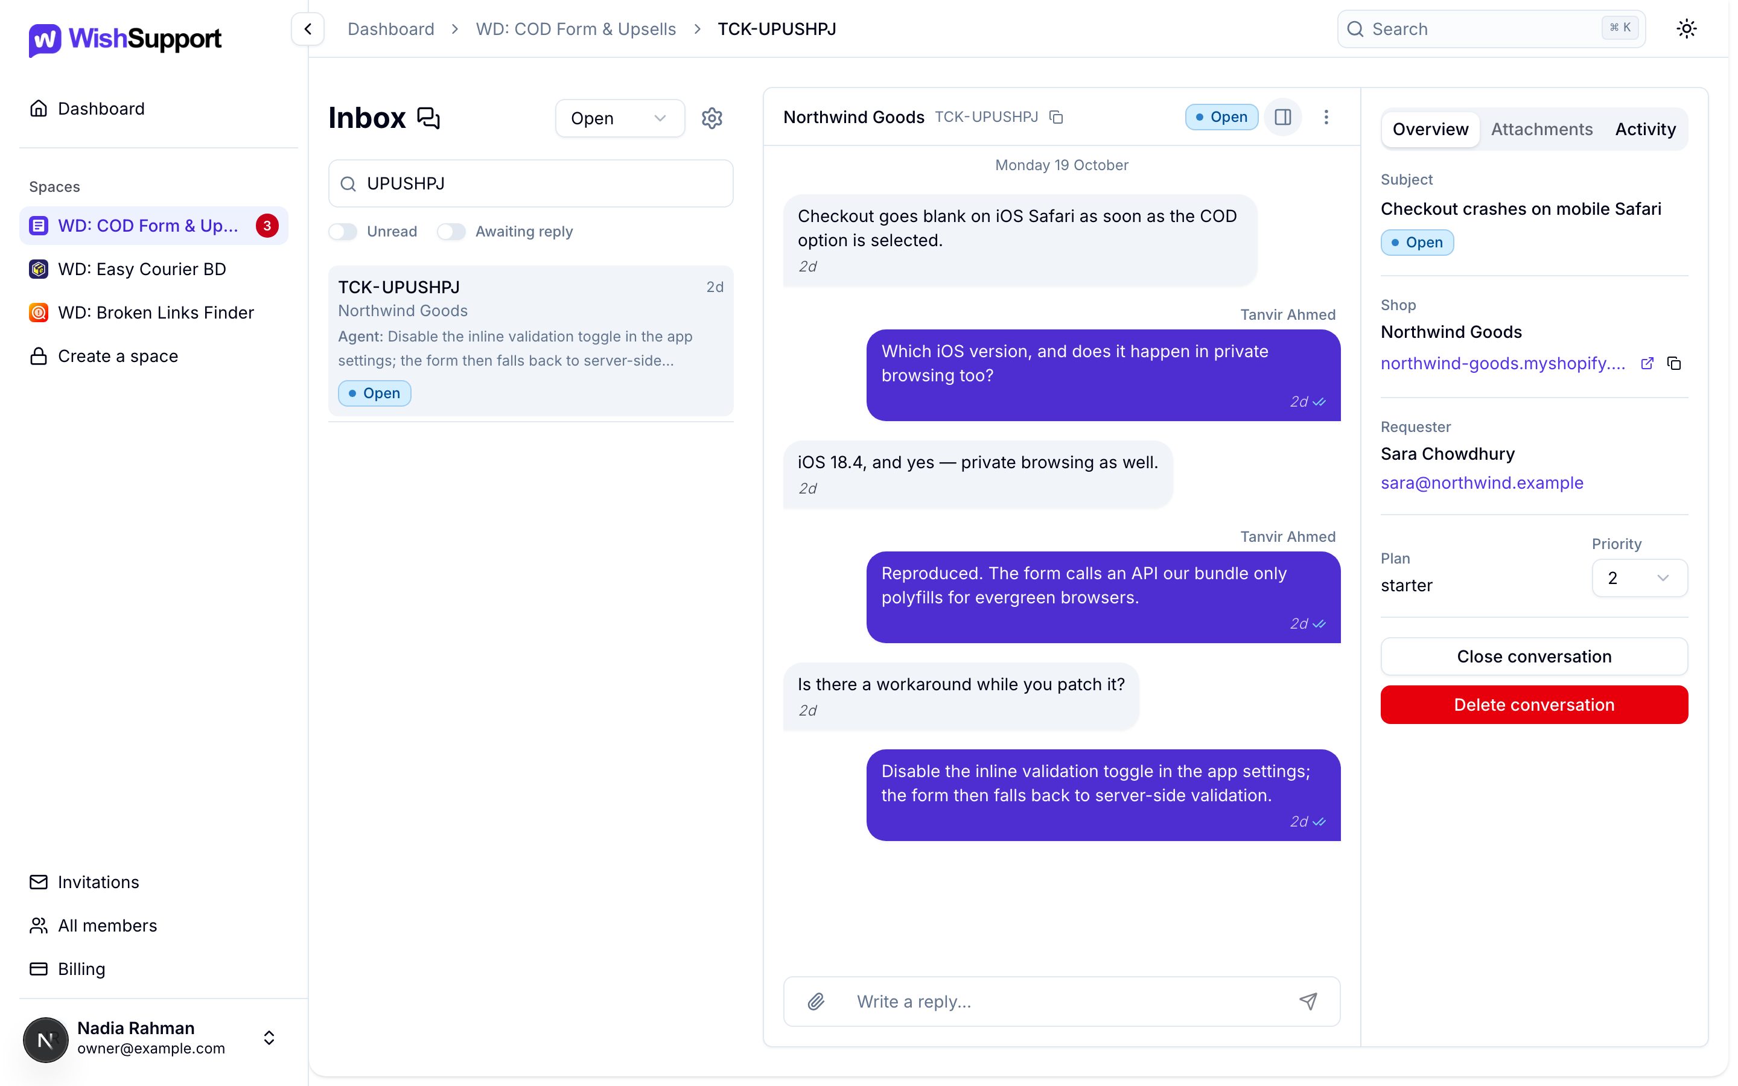1738x1086 pixels.
Task: Open WD: Easy Courier BD space
Action: [x=154, y=269]
